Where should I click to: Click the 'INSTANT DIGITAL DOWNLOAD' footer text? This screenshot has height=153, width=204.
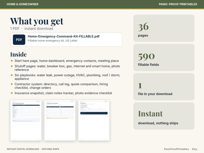(x=23, y=149)
